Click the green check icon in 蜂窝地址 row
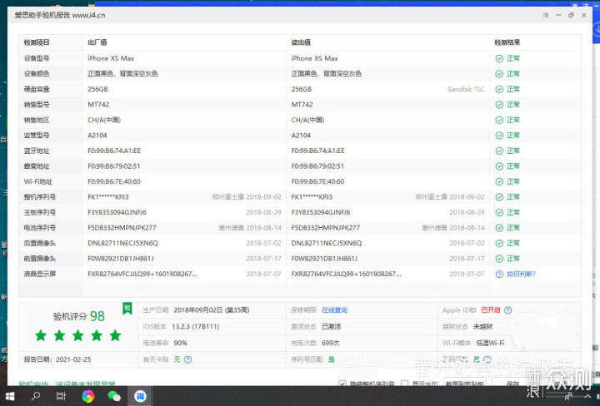Screen dimensions: 600x406 click(499, 166)
